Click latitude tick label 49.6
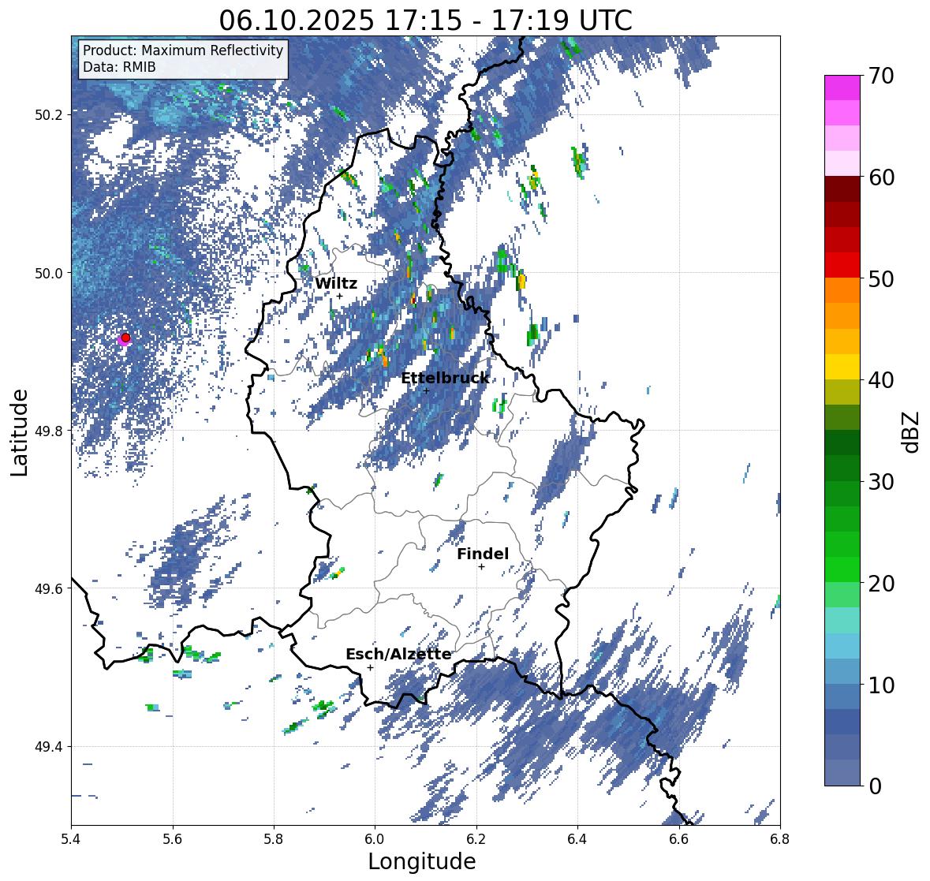This screenshot has height=881, width=930. (x=50, y=588)
